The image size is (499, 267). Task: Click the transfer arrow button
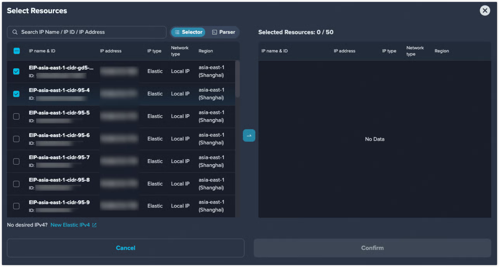click(249, 135)
